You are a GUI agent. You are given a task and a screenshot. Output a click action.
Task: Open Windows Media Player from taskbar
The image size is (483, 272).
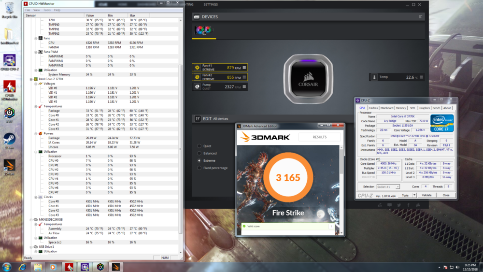click(x=53, y=267)
